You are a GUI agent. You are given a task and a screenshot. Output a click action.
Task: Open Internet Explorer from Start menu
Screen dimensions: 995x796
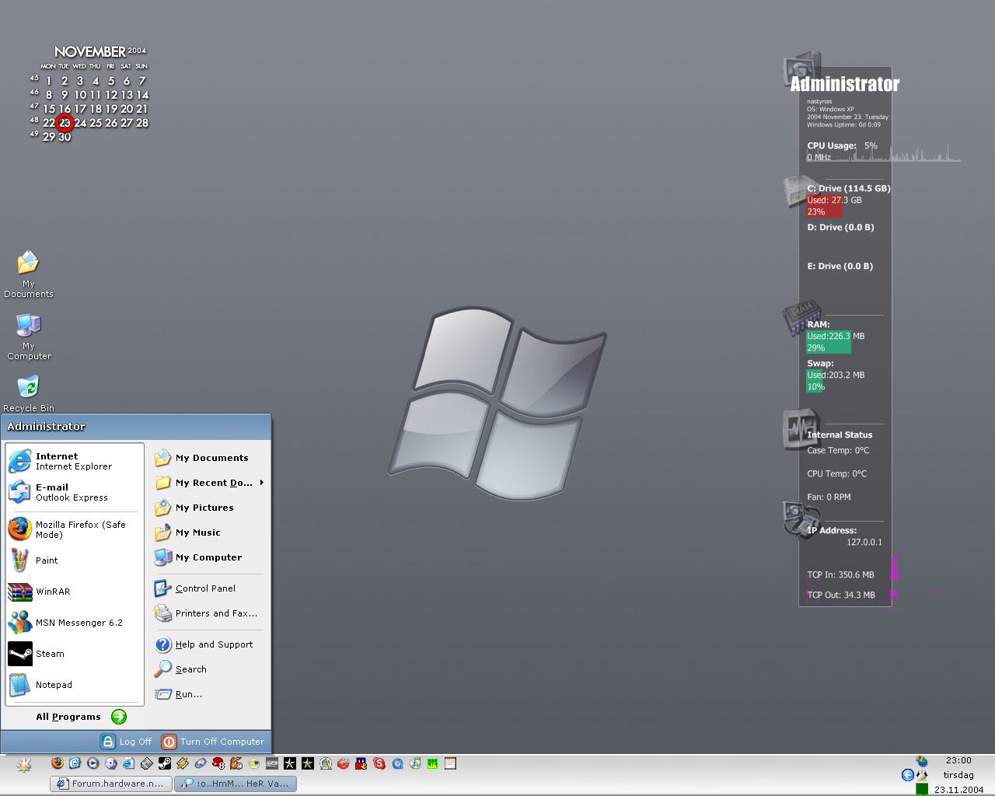(x=74, y=461)
